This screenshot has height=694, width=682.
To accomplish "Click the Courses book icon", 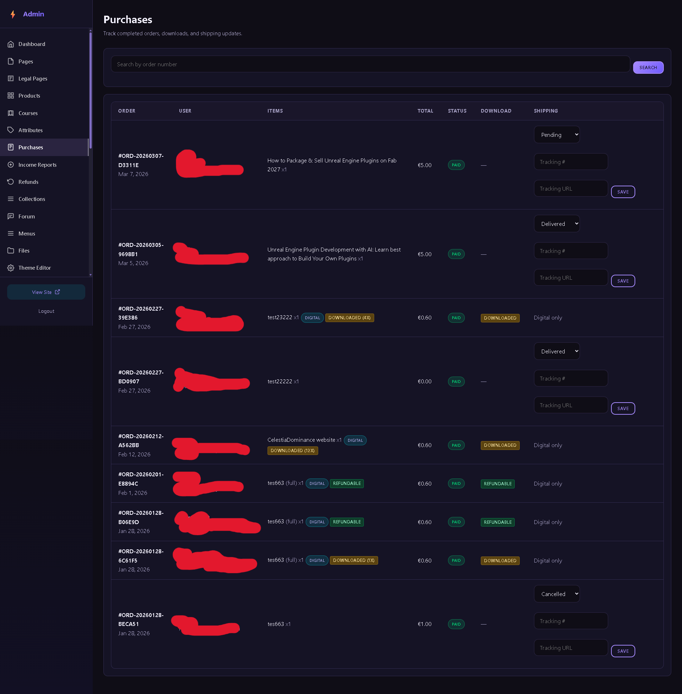I will (x=11, y=113).
